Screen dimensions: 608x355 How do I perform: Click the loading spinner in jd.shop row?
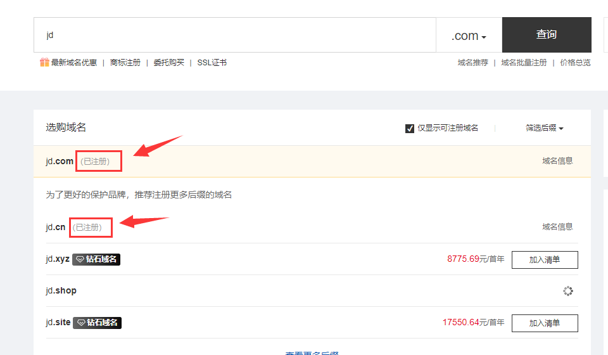pyautogui.click(x=568, y=291)
